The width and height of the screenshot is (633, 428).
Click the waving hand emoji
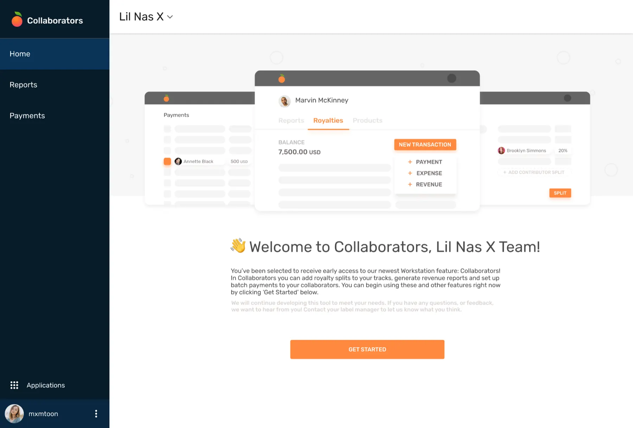click(x=238, y=246)
